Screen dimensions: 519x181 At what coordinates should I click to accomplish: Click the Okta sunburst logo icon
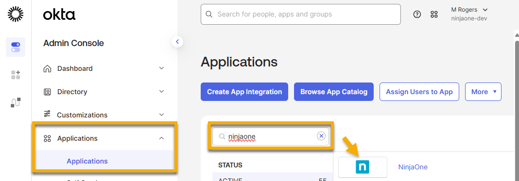tap(15, 14)
